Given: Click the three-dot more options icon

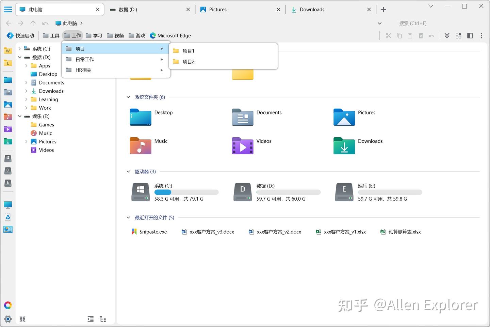Looking at the screenshot, I should pyautogui.click(x=481, y=35).
